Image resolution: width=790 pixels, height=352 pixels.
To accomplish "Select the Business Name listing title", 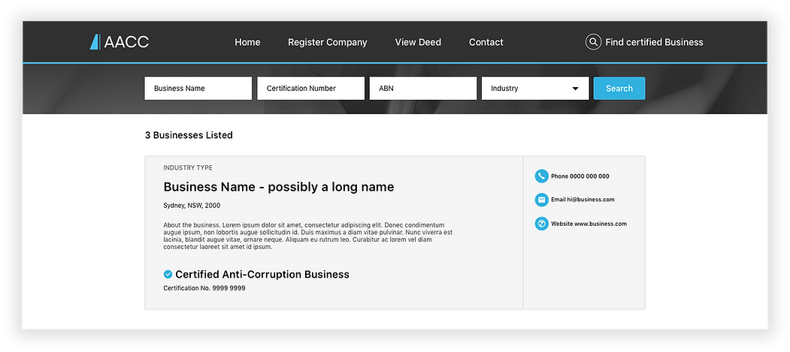I will [x=279, y=187].
